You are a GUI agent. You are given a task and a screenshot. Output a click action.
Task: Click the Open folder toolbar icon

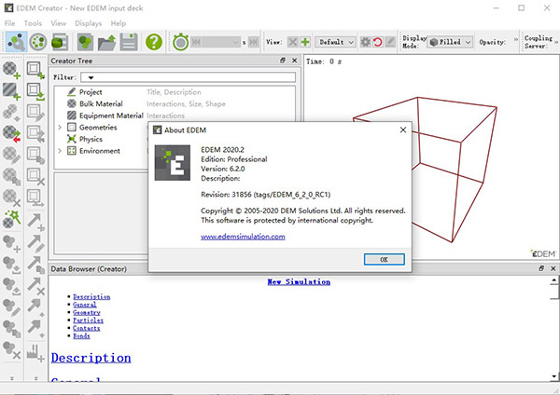(x=108, y=42)
